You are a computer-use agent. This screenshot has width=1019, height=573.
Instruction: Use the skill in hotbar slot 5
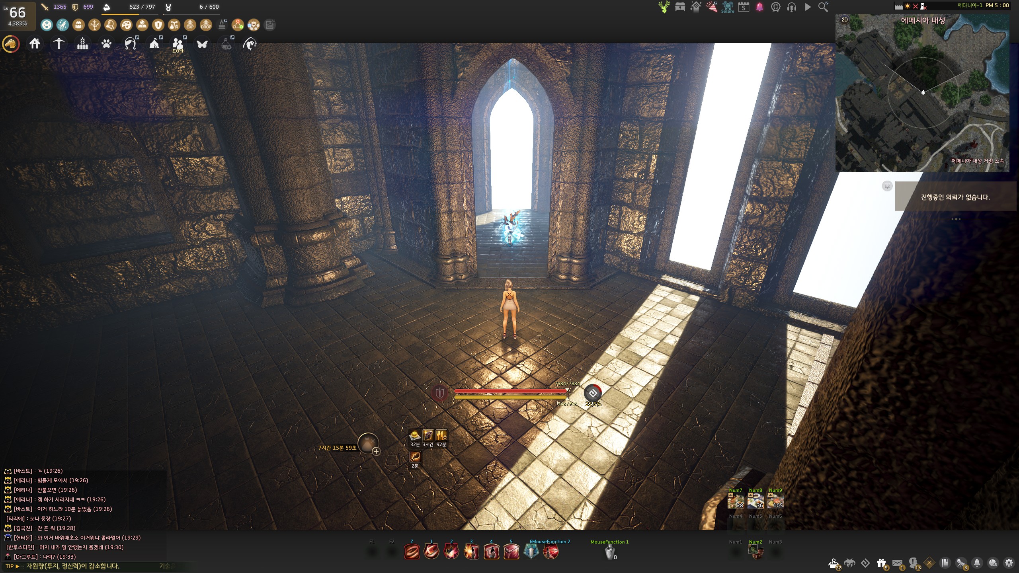tap(511, 552)
